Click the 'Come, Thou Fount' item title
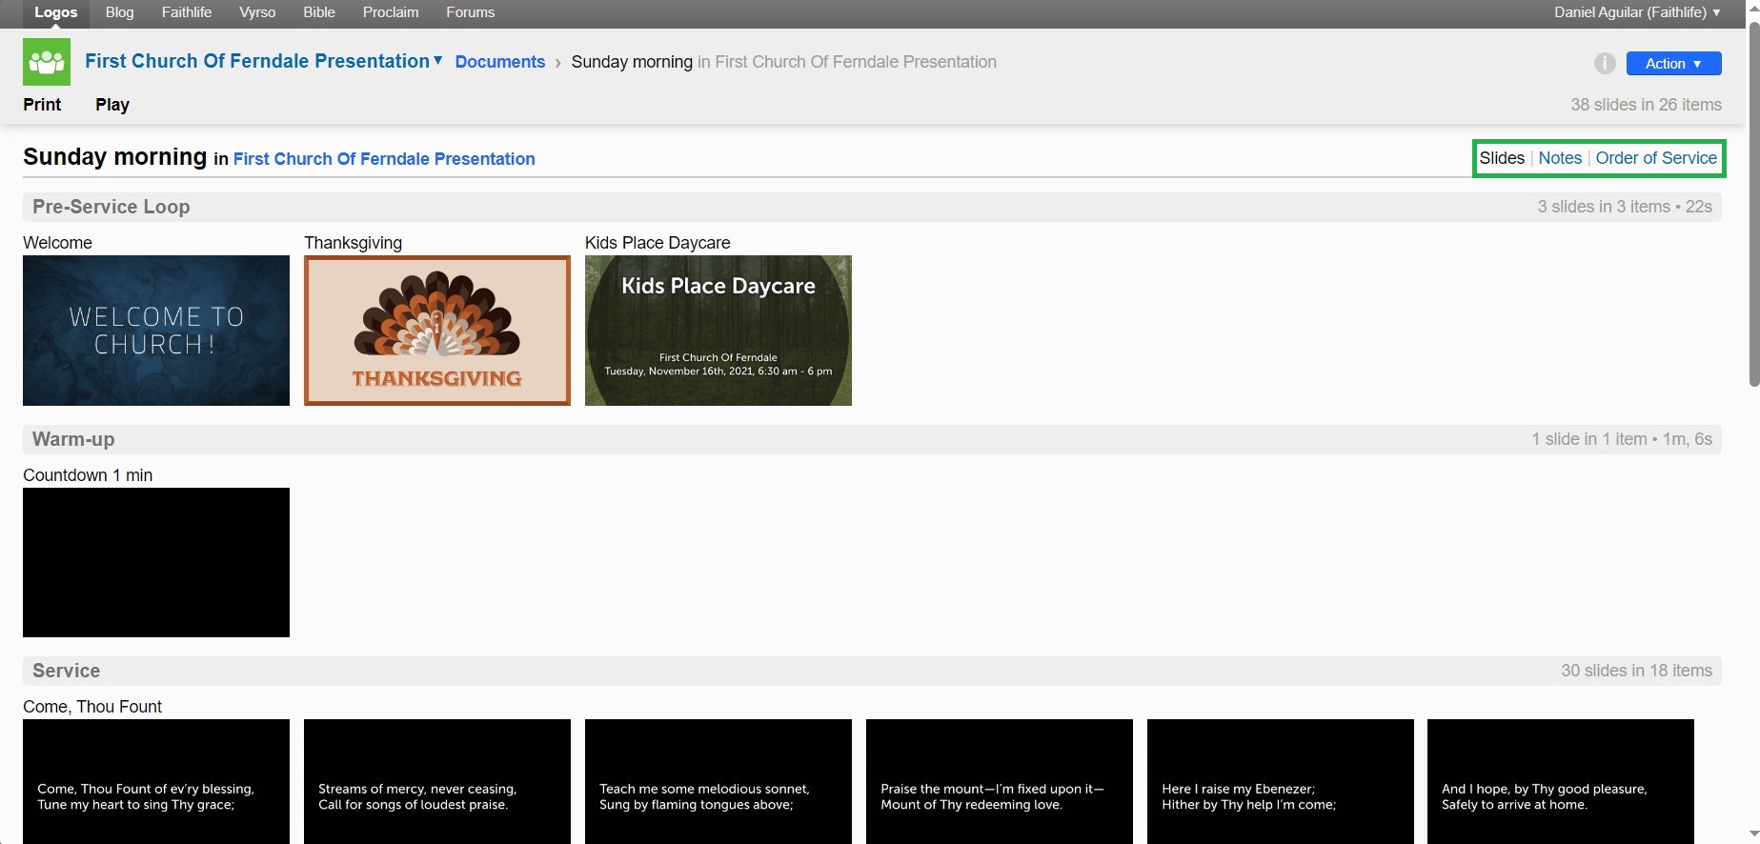Viewport: 1760px width, 844px height. 92,707
